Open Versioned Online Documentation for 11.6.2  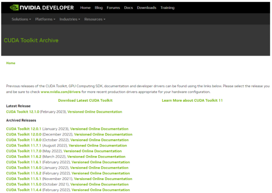tap(96, 156)
